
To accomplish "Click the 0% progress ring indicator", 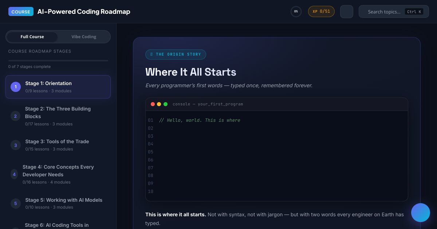I will (x=296, y=12).
